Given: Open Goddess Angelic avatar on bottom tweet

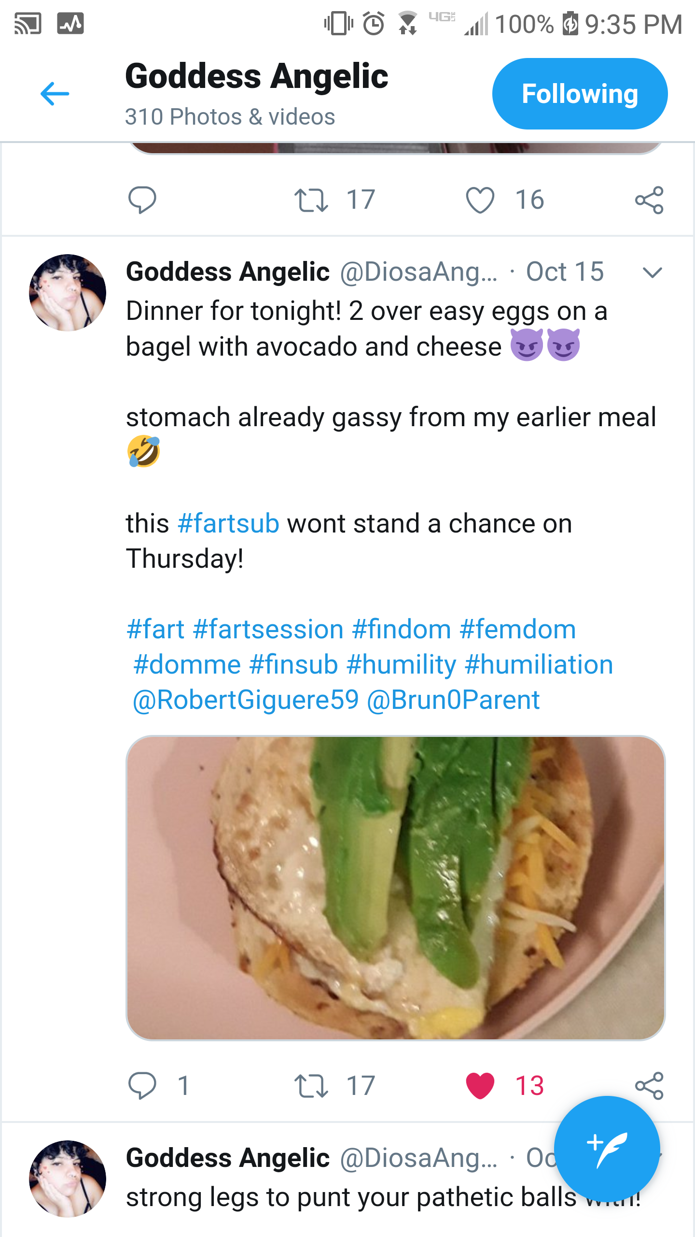Looking at the screenshot, I should click(68, 1178).
